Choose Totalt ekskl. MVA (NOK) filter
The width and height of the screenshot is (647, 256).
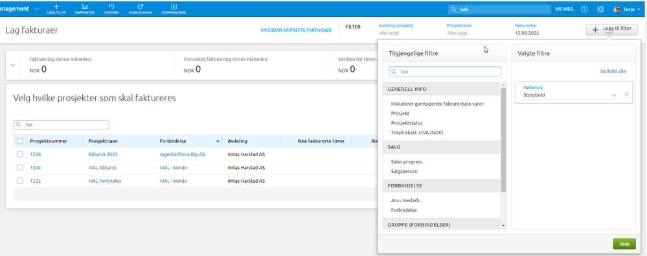click(x=416, y=133)
